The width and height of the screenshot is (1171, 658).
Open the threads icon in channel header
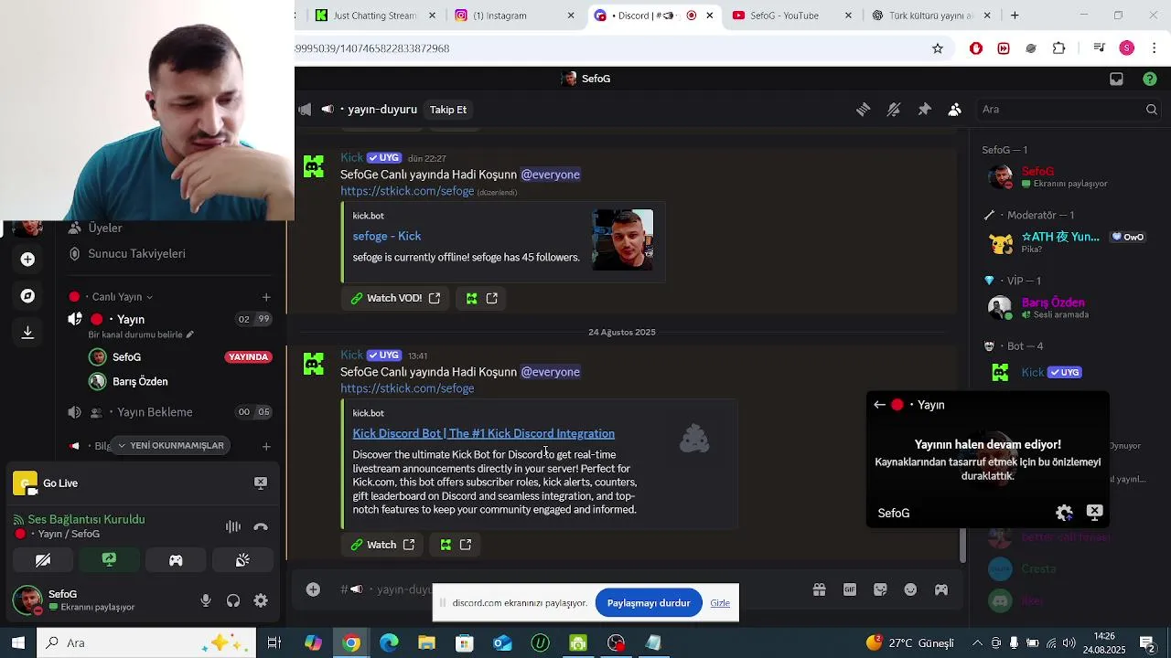tap(863, 110)
